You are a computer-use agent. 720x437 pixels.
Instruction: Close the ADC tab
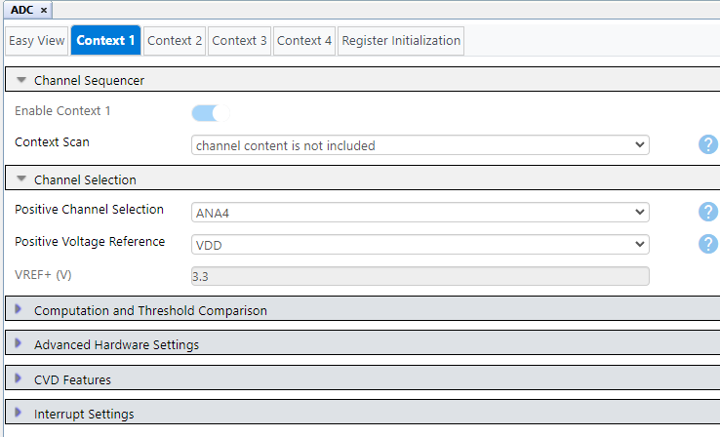click(x=44, y=9)
